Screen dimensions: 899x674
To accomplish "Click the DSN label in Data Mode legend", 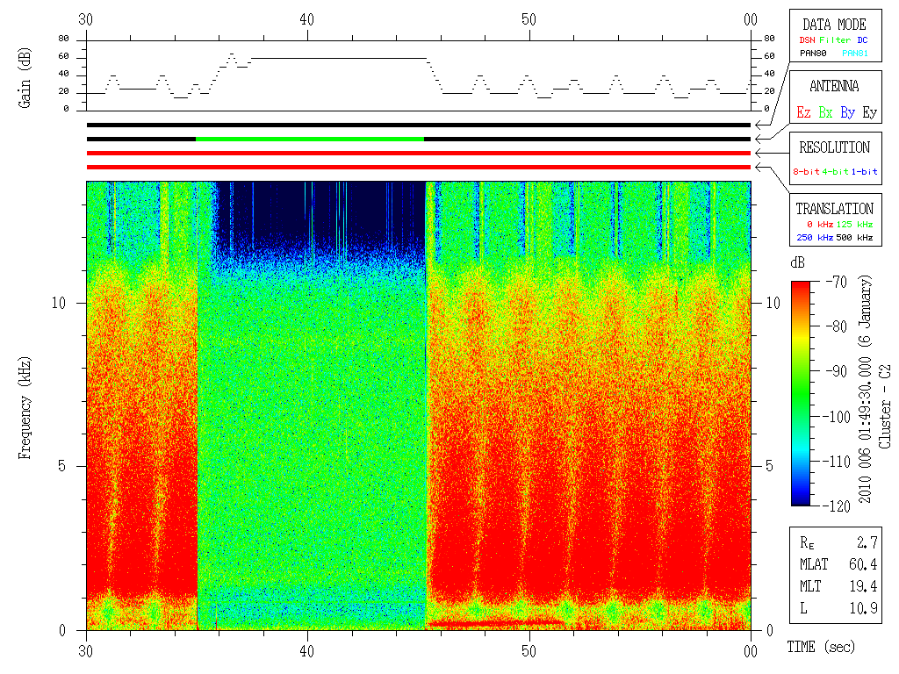I will pos(807,40).
